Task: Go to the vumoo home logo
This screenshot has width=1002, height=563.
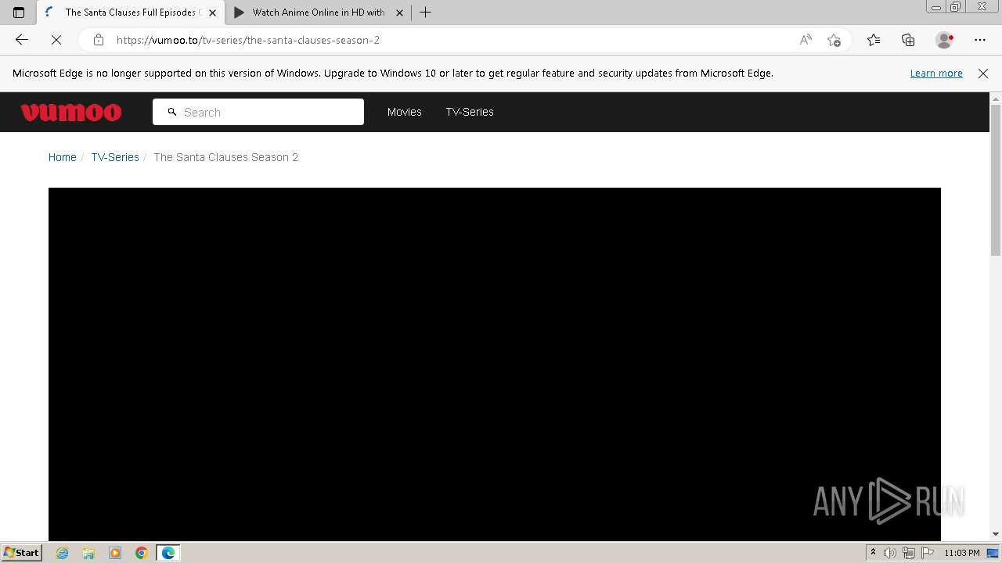Action: [71, 113]
